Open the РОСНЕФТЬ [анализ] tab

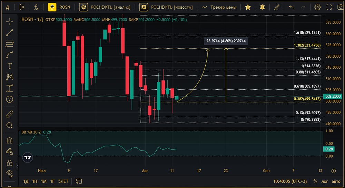(106, 7)
